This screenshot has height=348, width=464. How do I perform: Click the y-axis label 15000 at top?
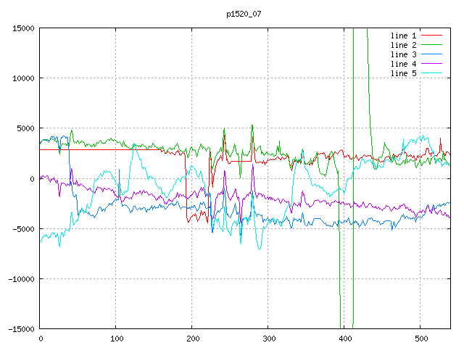point(23,28)
